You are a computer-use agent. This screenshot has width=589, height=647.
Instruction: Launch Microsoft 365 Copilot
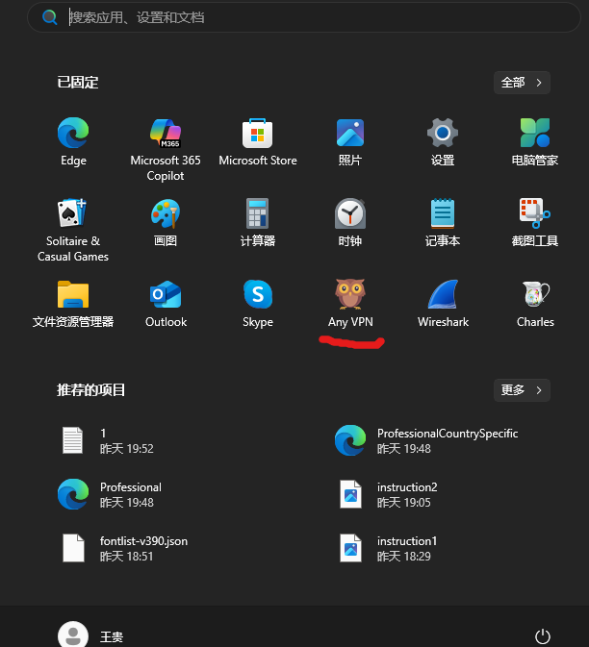166,134
